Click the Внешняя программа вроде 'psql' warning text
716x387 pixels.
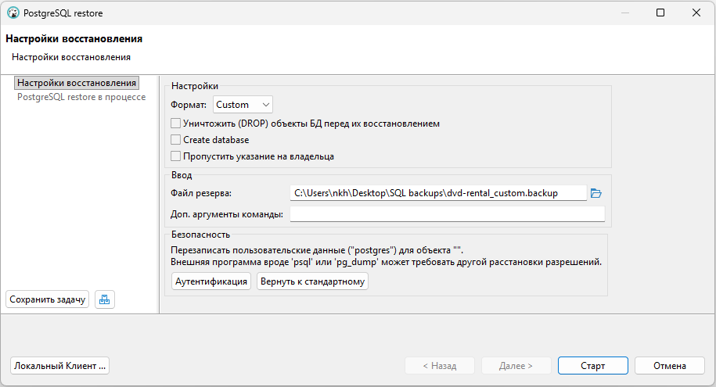(x=386, y=262)
